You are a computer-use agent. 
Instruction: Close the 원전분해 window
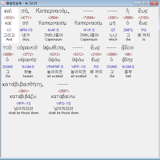[154, 3]
